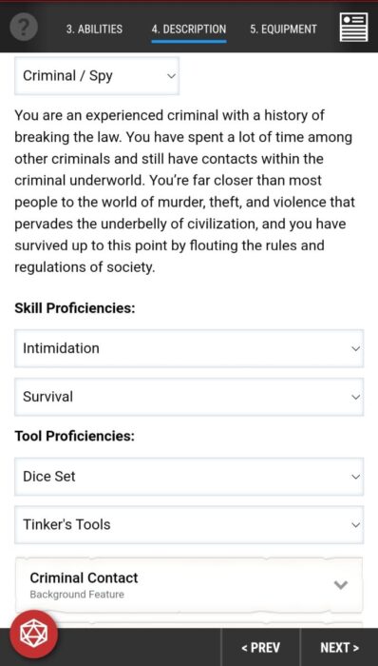This screenshot has height=666, width=378.
Task: Switch to the 3. Abilities tab
Action: click(94, 29)
